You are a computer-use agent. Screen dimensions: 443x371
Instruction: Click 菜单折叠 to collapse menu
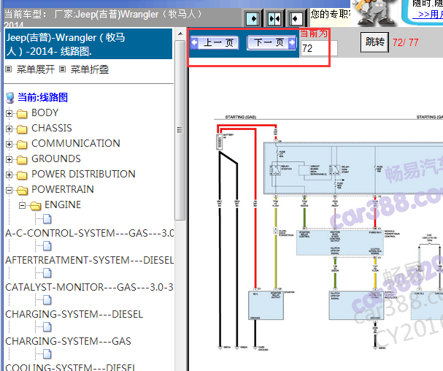90,69
